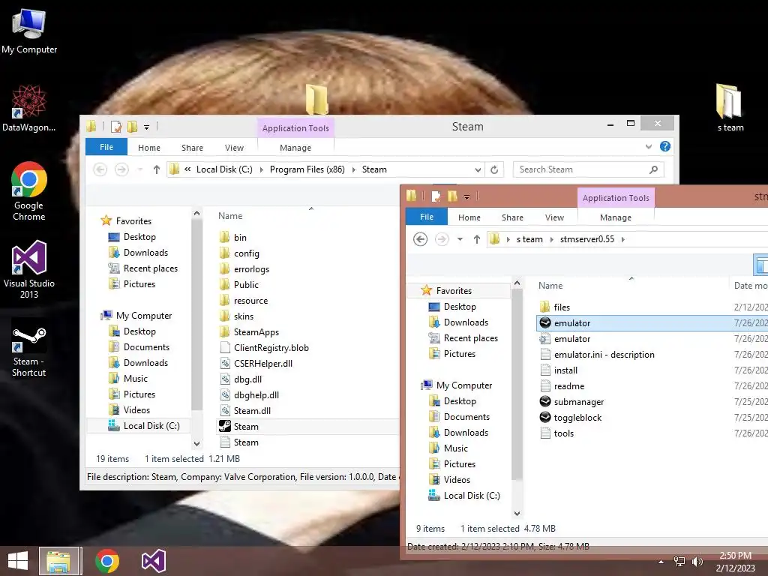Screen dimensions: 768x576
Task: Expand the ribbon in the Steam window
Action: 649,146
